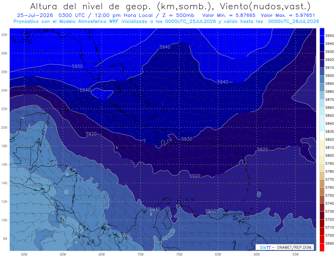Click the 30N latitude axis label

4,35
